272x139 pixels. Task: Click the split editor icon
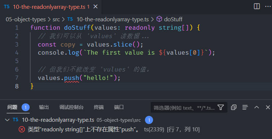tap(257, 7)
